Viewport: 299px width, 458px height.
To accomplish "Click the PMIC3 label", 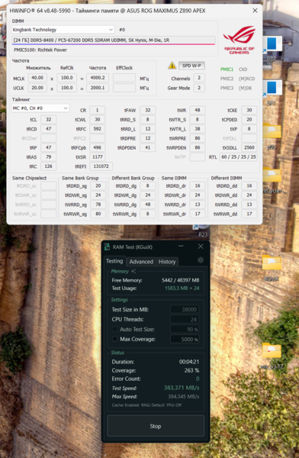I will point(227,88).
